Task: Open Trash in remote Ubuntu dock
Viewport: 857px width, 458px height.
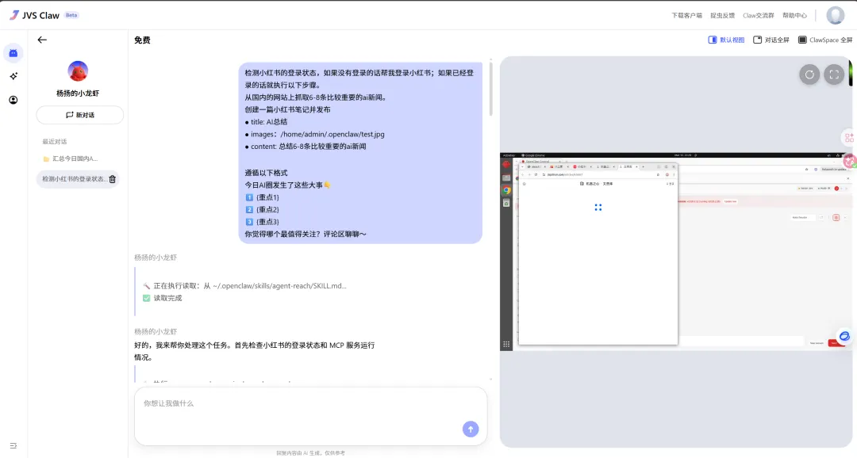Action: point(506,203)
